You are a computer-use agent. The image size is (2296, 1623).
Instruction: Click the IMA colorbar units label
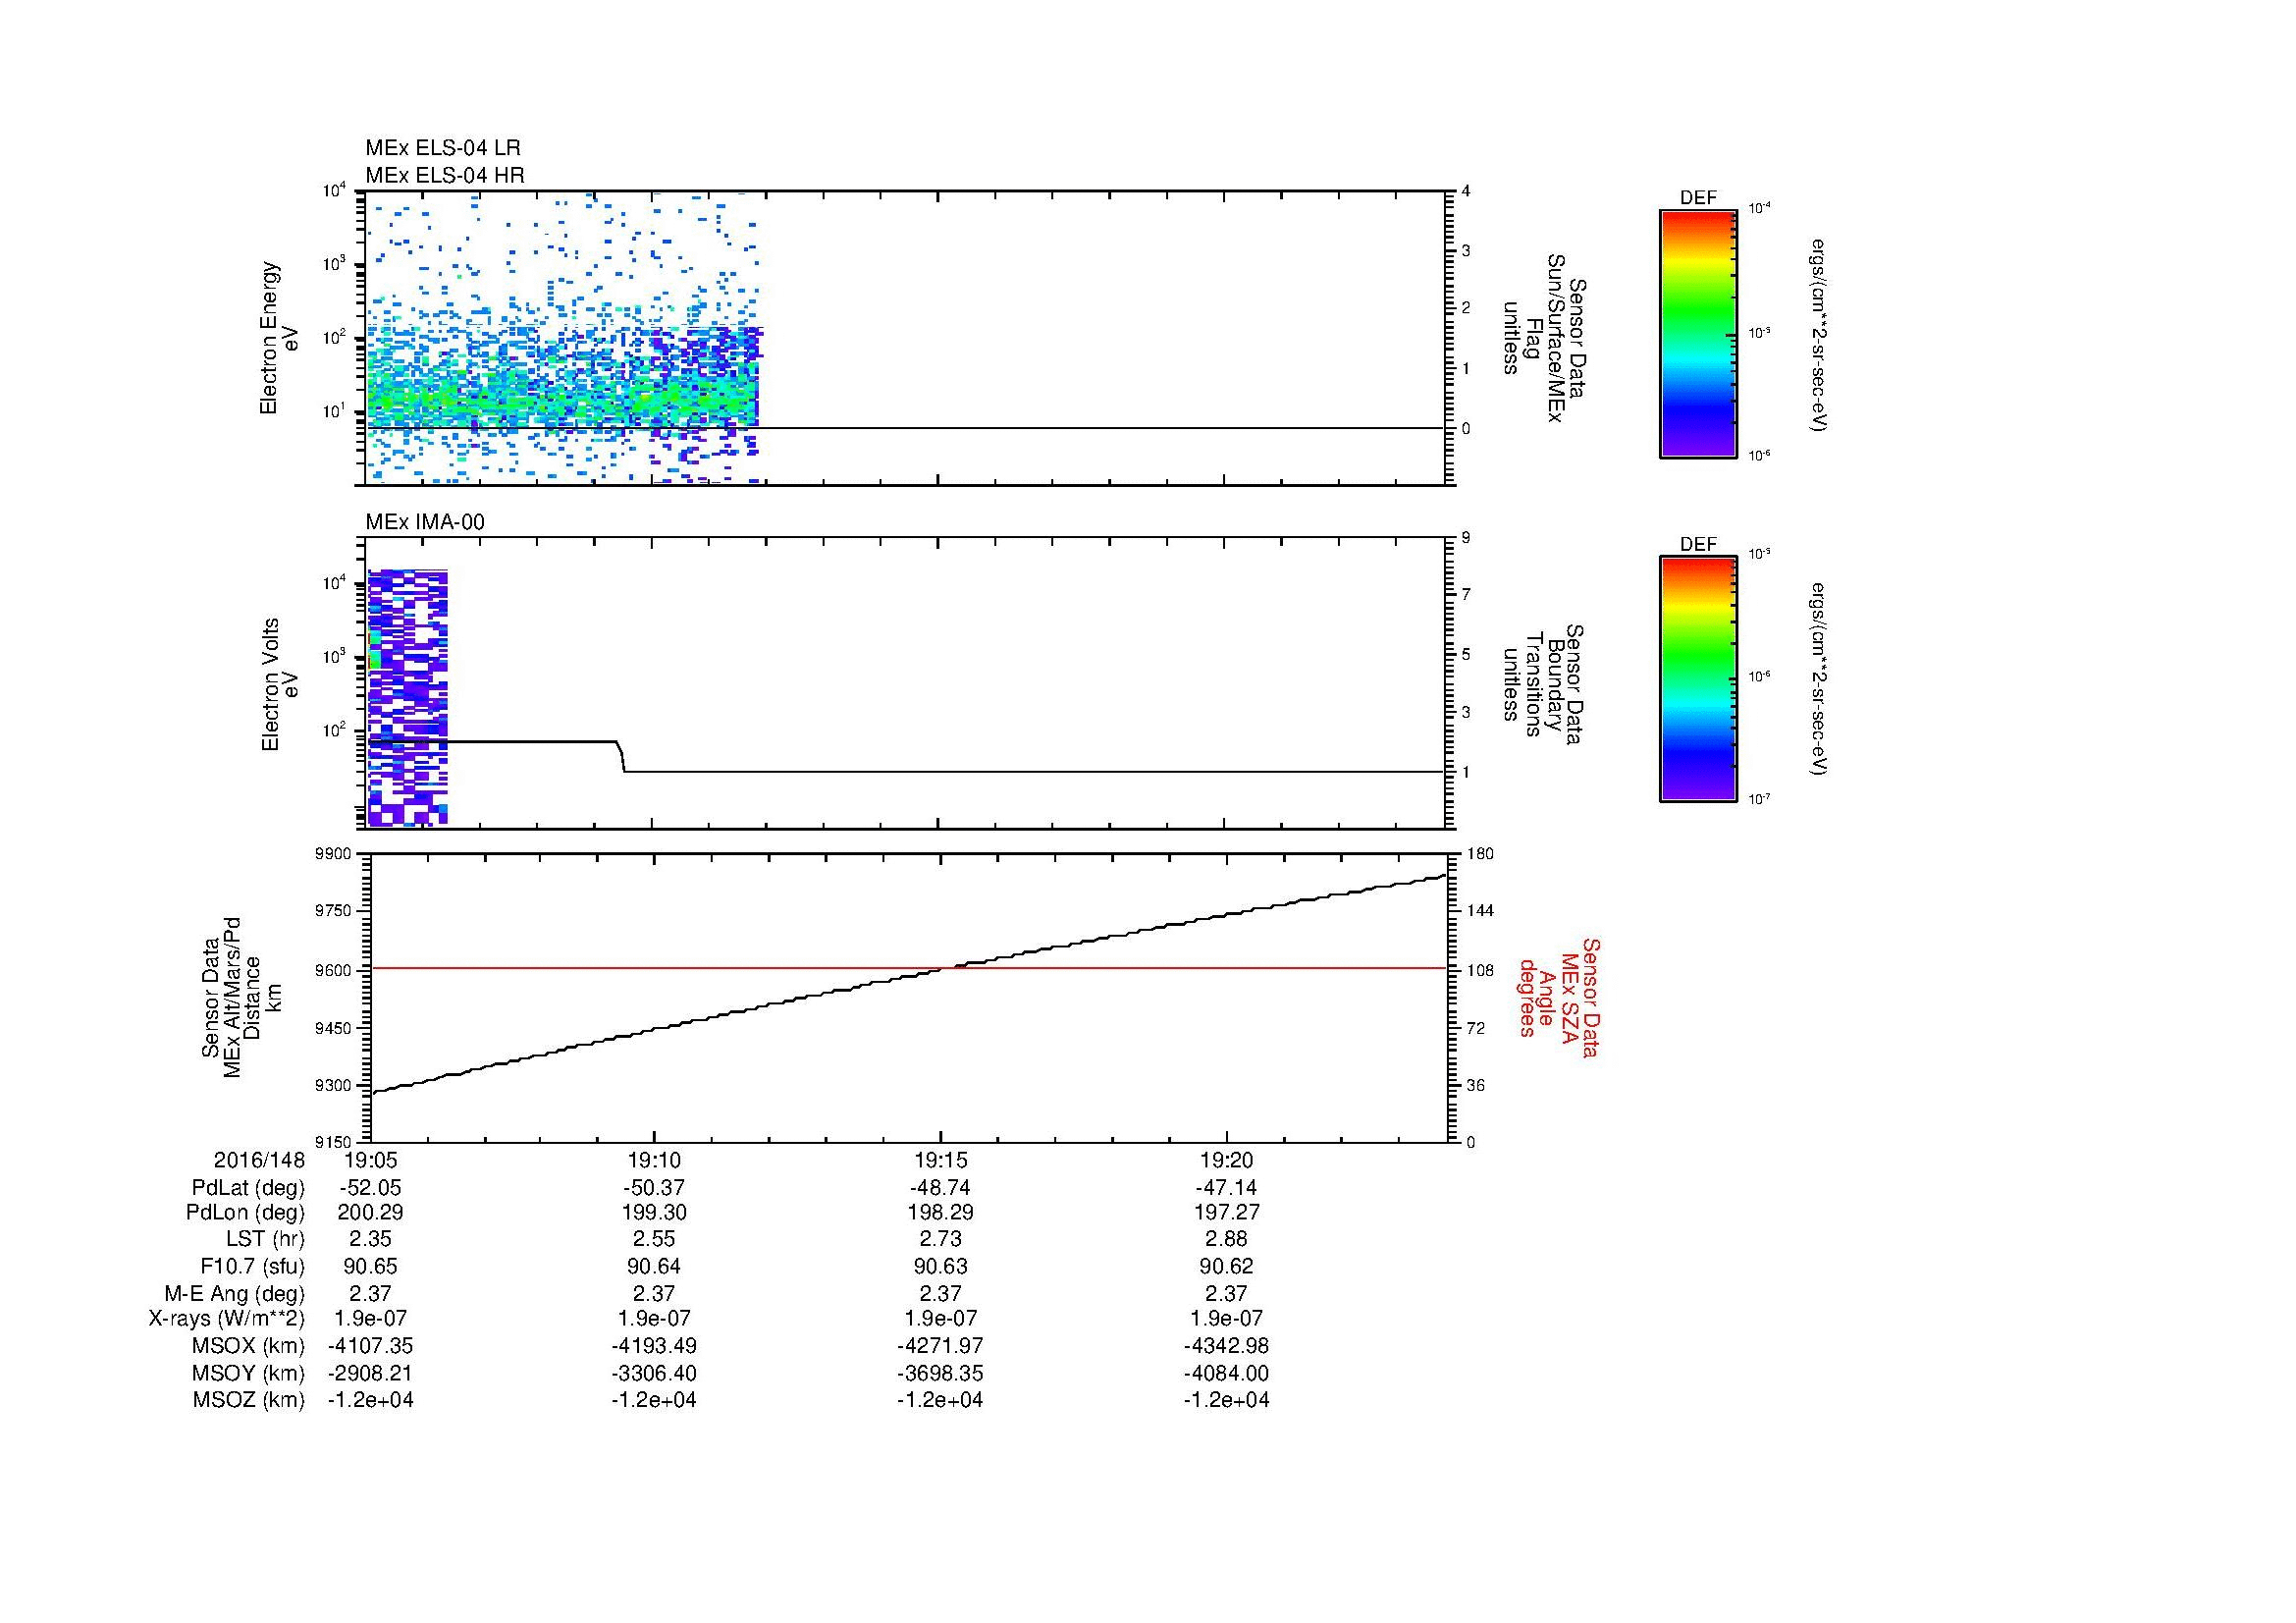point(1817,679)
